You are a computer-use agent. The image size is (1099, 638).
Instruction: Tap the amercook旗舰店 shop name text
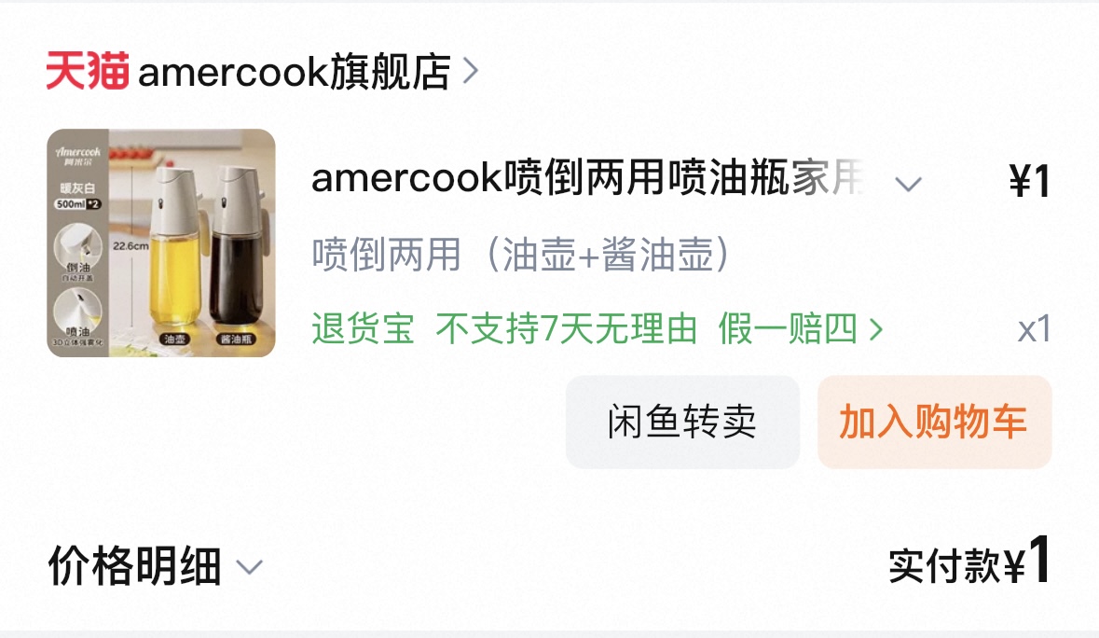tap(295, 71)
